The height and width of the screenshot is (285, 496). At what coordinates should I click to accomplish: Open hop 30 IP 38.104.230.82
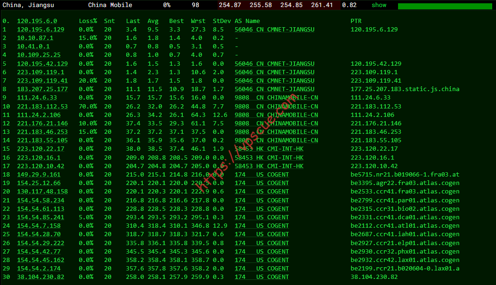(41, 277)
